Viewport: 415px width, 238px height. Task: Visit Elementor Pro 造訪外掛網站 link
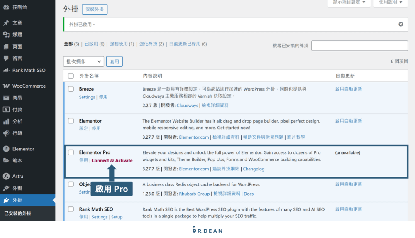tap(226, 169)
